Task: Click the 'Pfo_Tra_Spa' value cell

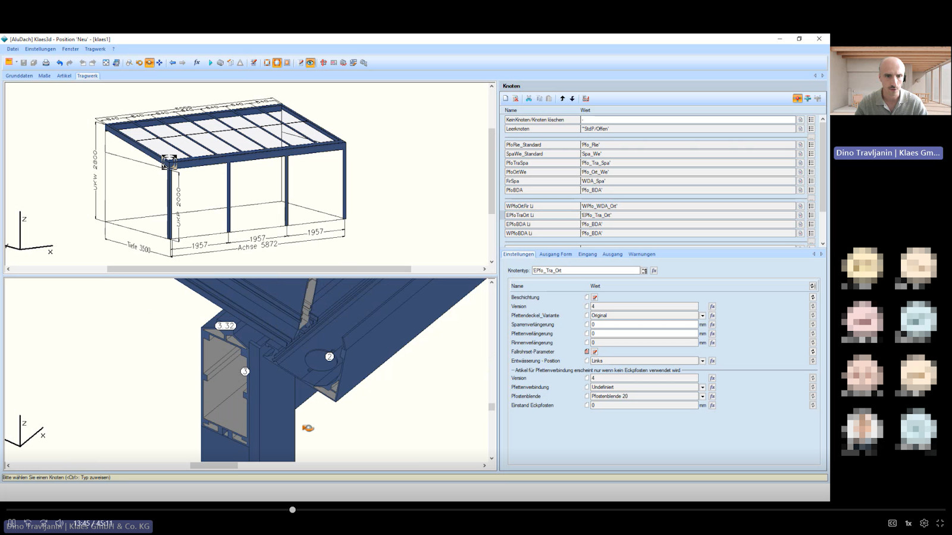Action: [x=688, y=163]
